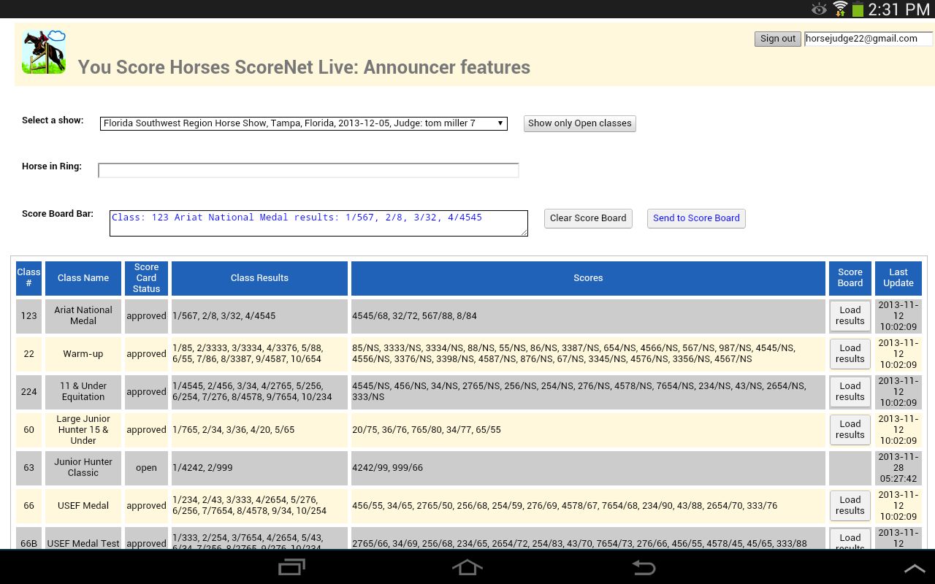The image size is (935, 584).
Task: Load results for USEF Medal class 66
Action: coord(850,505)
